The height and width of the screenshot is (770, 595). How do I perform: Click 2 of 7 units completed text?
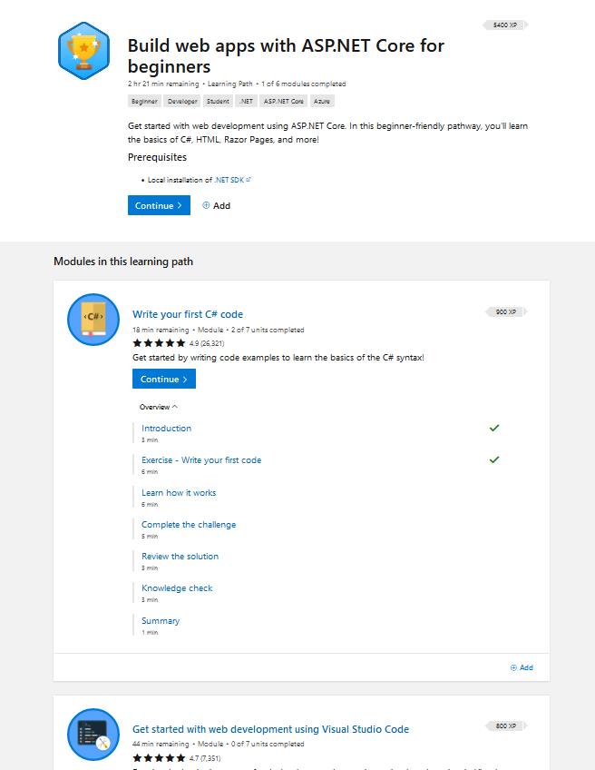(268, 330)
